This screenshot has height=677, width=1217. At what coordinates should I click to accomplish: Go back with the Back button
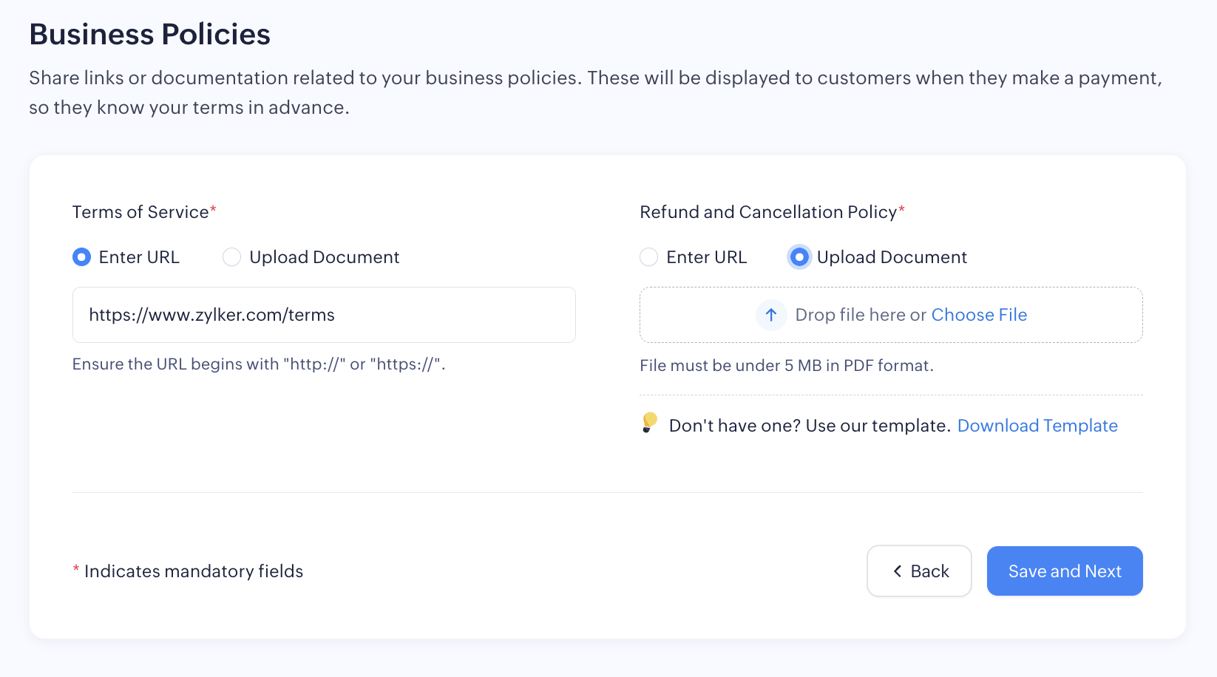919,571
